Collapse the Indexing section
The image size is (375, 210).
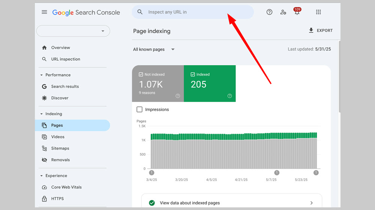click(41, 114)
